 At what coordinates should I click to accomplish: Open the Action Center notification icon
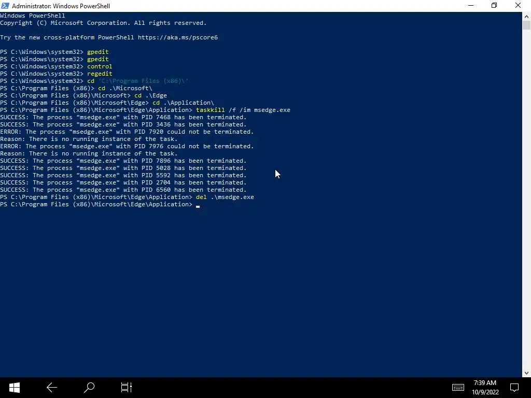514,388
